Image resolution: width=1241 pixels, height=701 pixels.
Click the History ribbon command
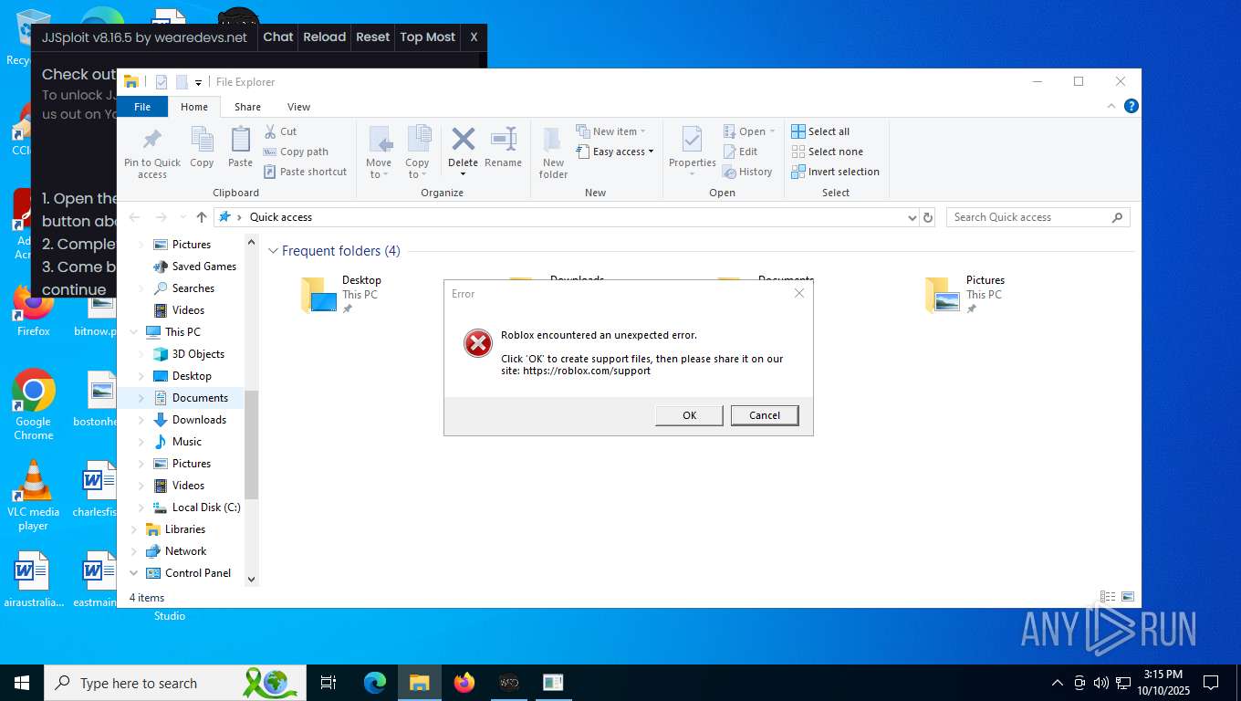pos(746,172)
